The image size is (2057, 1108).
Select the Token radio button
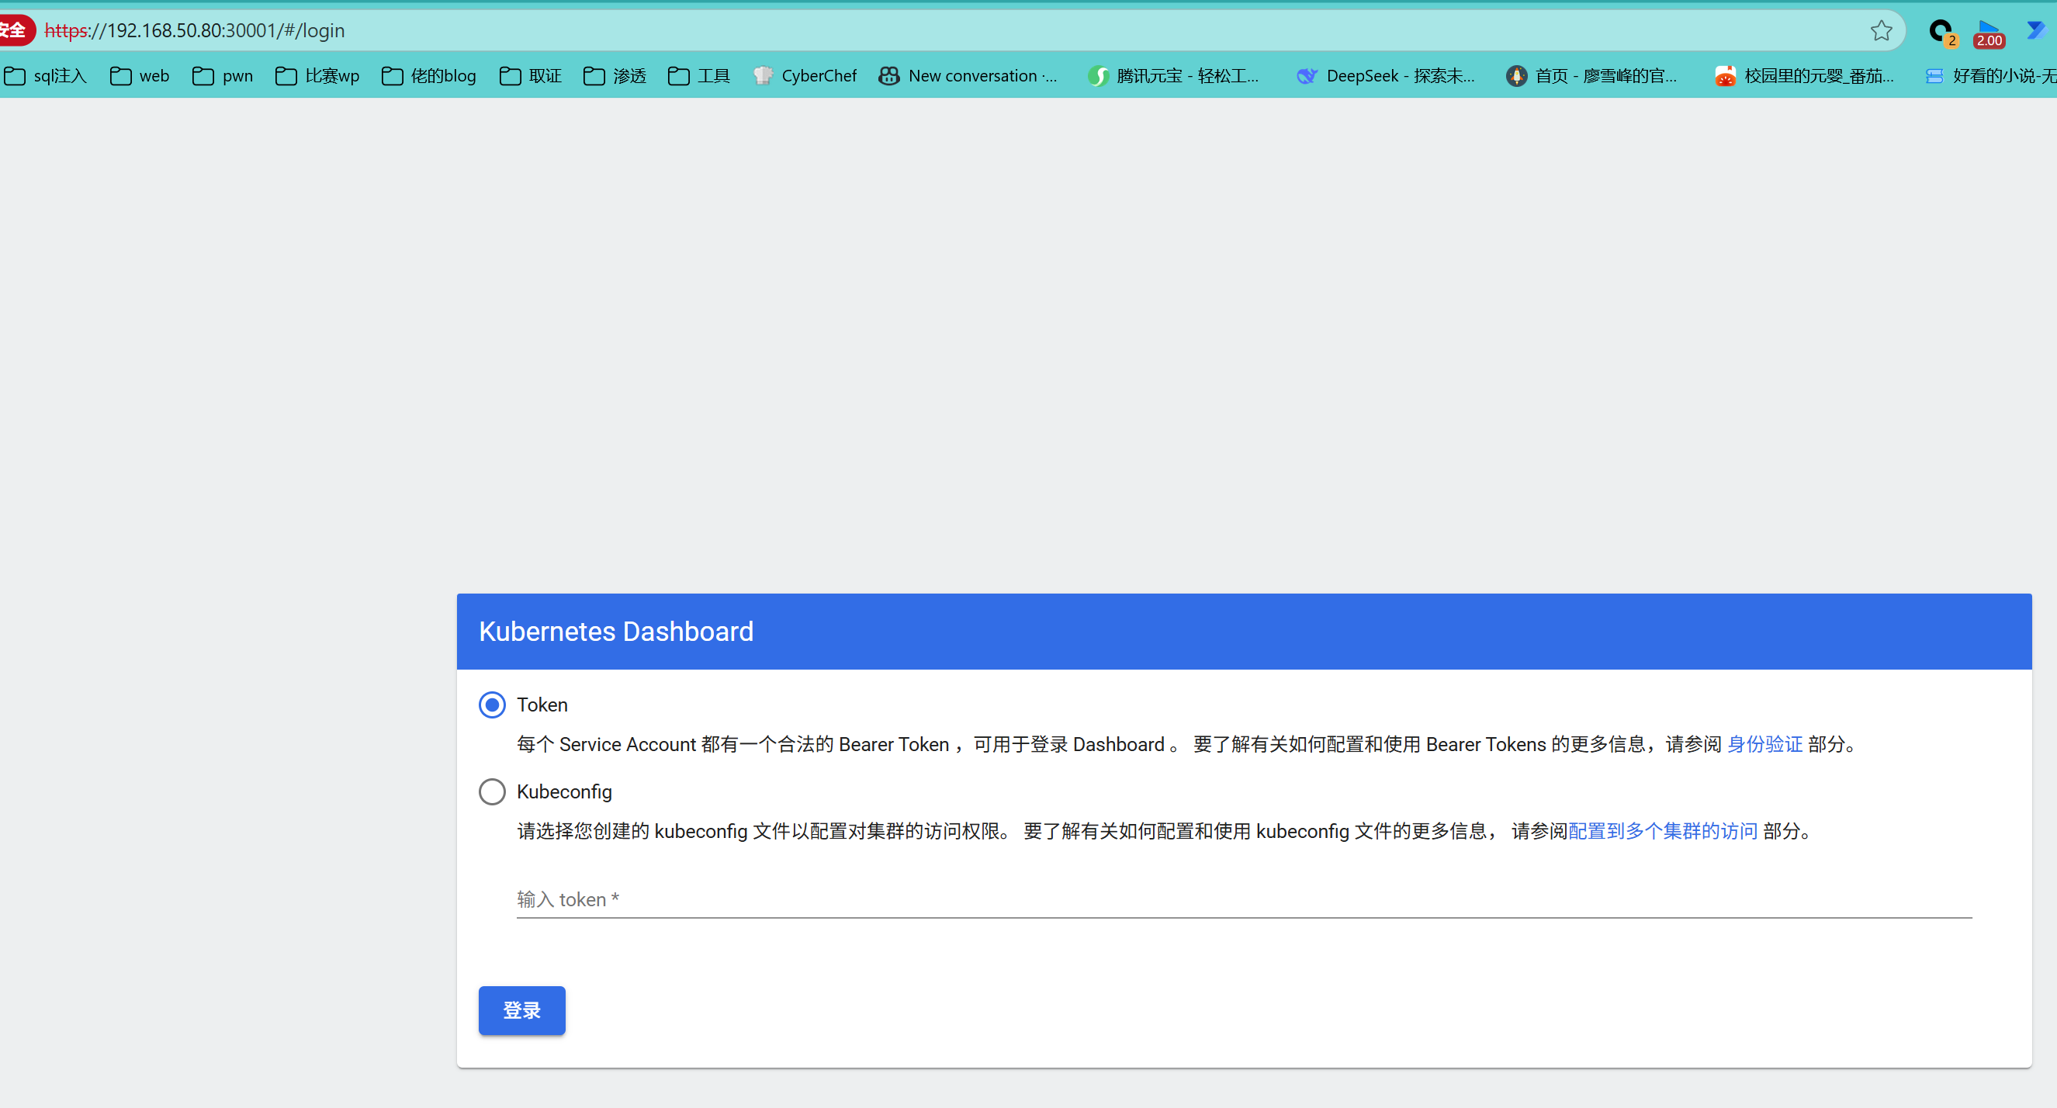click(492, 705)
